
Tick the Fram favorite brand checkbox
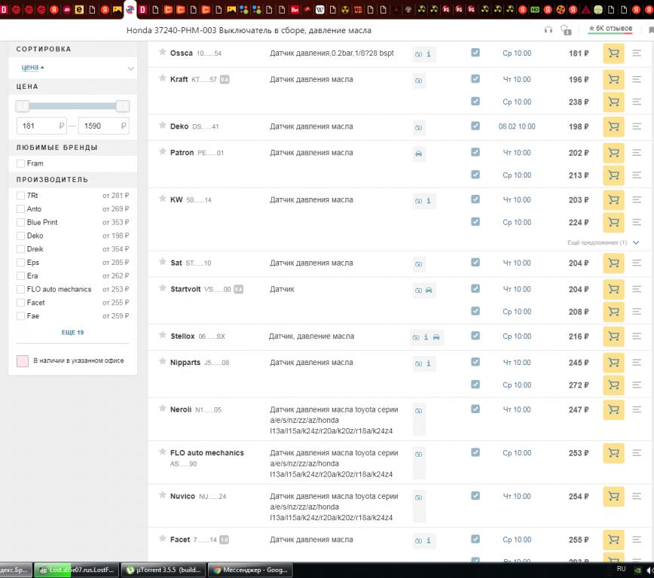[x=20, y=164]
